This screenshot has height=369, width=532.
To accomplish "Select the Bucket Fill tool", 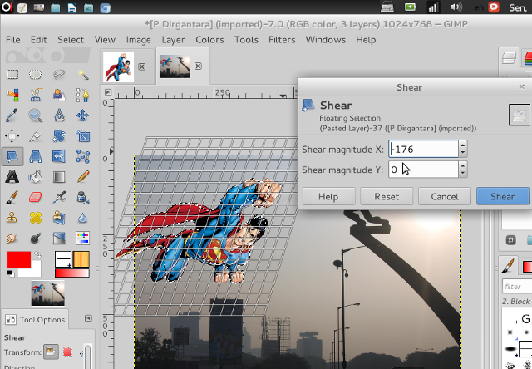I will pos(35,177).
